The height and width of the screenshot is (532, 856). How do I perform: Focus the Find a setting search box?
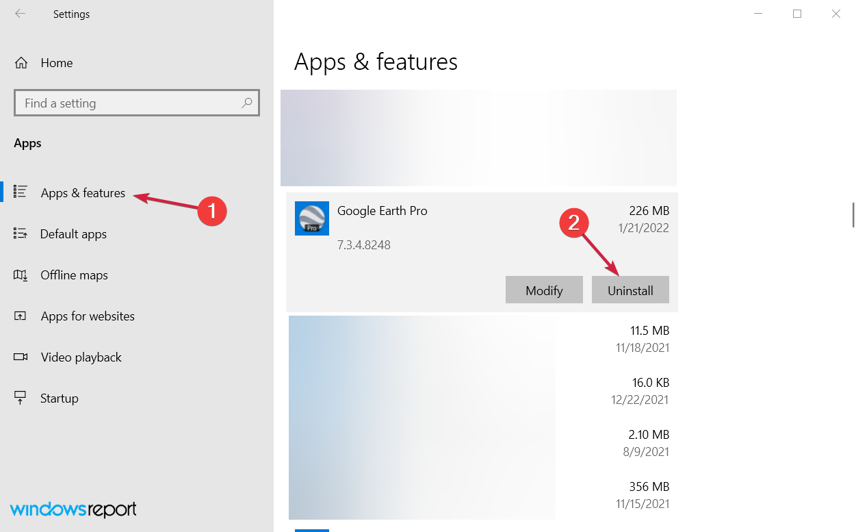coord(137,103)
